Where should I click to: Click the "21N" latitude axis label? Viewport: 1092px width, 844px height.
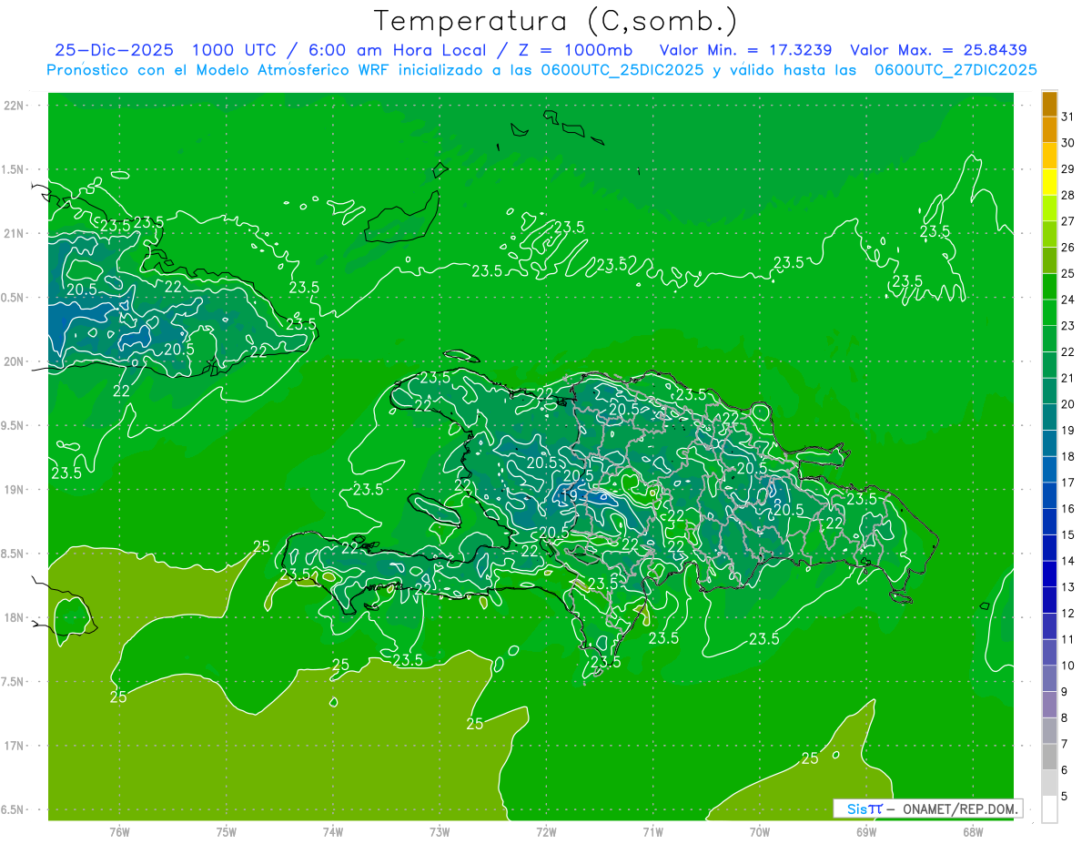[15, 233]
